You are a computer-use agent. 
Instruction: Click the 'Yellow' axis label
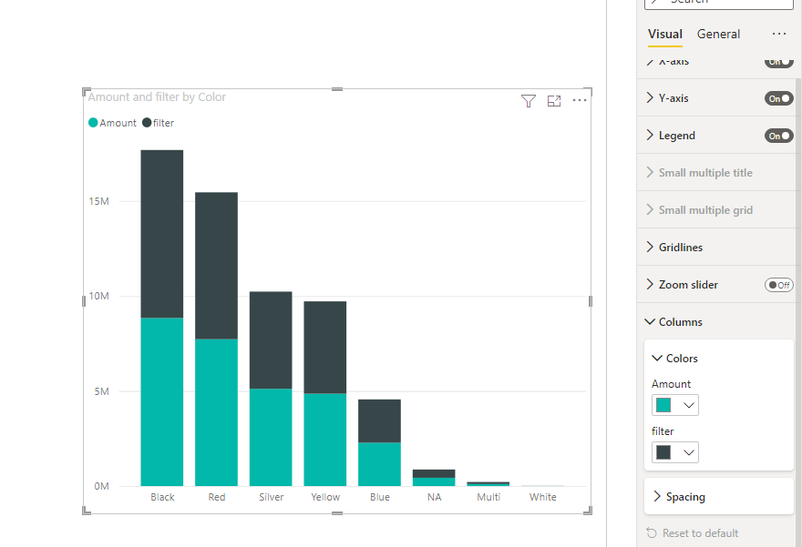click(325, 497)
